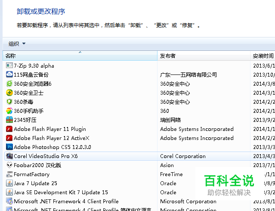Image resolution: width=275 pixels, height=211 pixels.
Task: Select the 115网盘云备份 program row
Action: click(31, 75)
